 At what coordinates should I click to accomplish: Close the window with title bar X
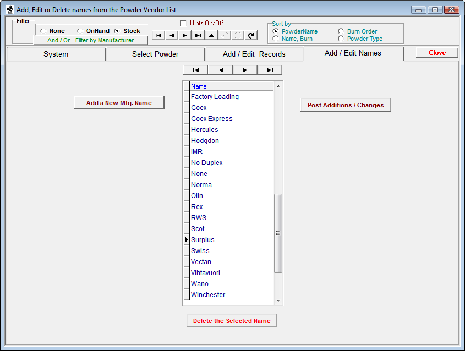452,10
